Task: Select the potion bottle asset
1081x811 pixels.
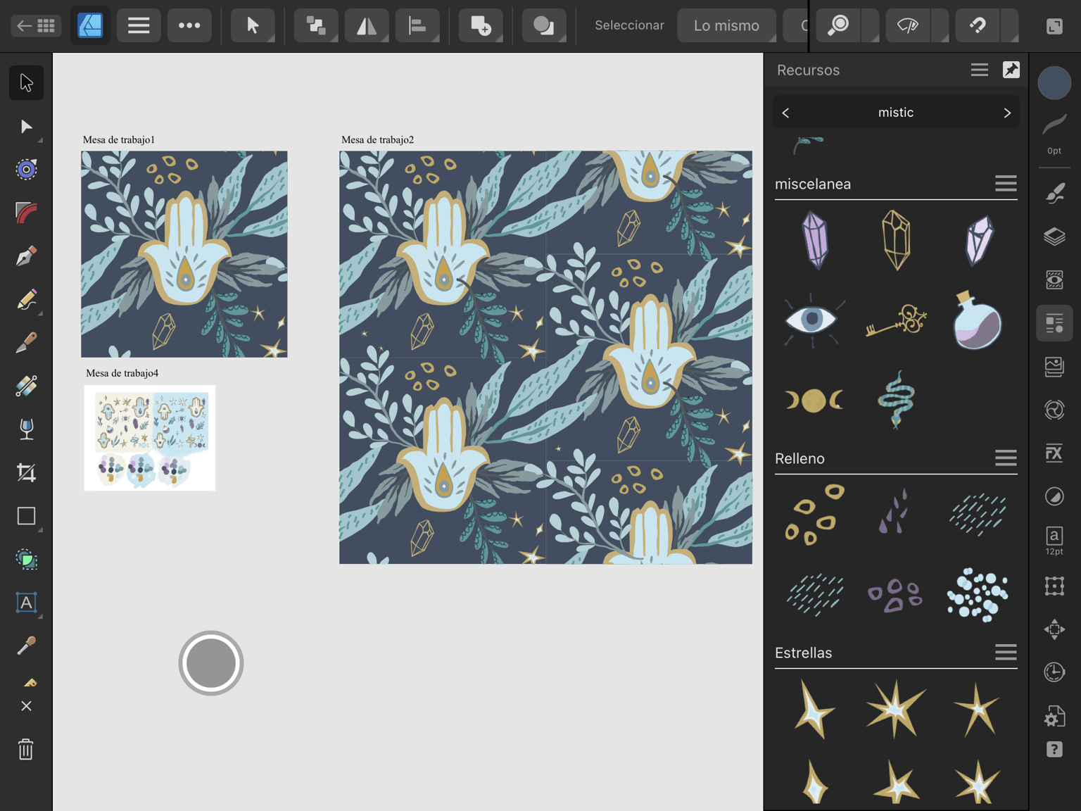Action: (x=977, y=320)
